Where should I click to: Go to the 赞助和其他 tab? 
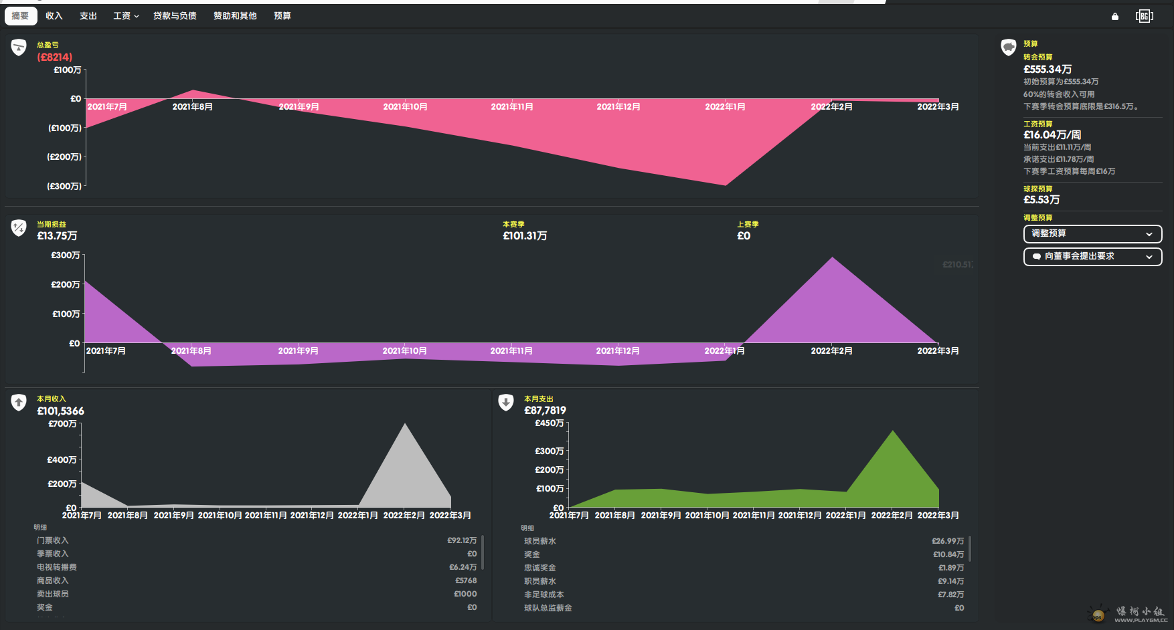pyautogui.click(x=235, y=16)
